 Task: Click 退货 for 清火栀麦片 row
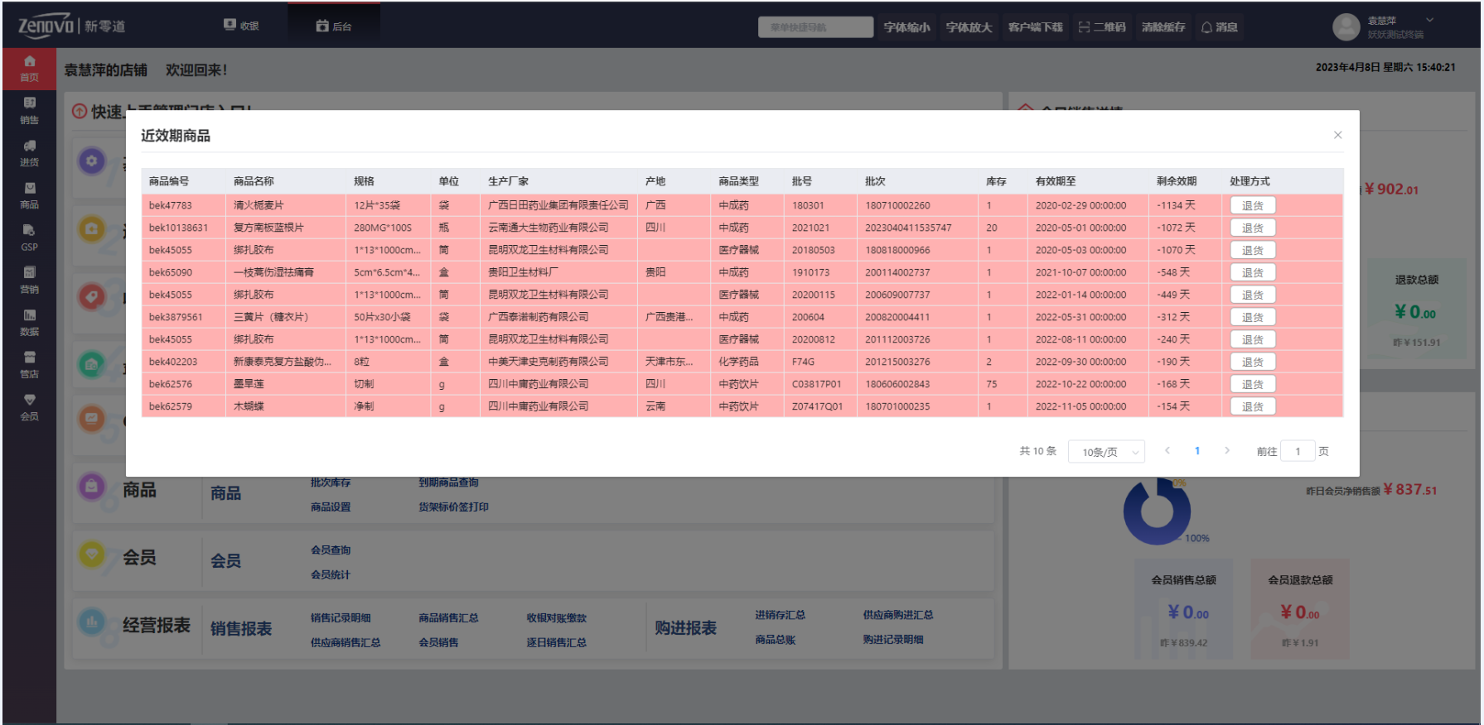[x=1253, y=205]
